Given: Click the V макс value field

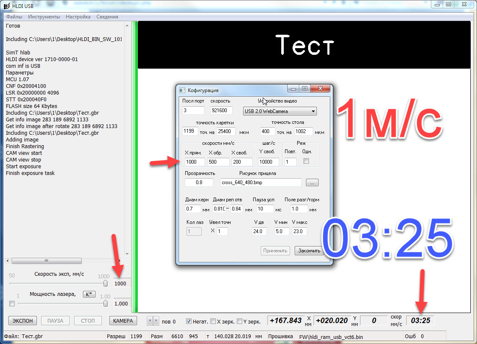Looking at the screenshot, I should pos(299,231).
